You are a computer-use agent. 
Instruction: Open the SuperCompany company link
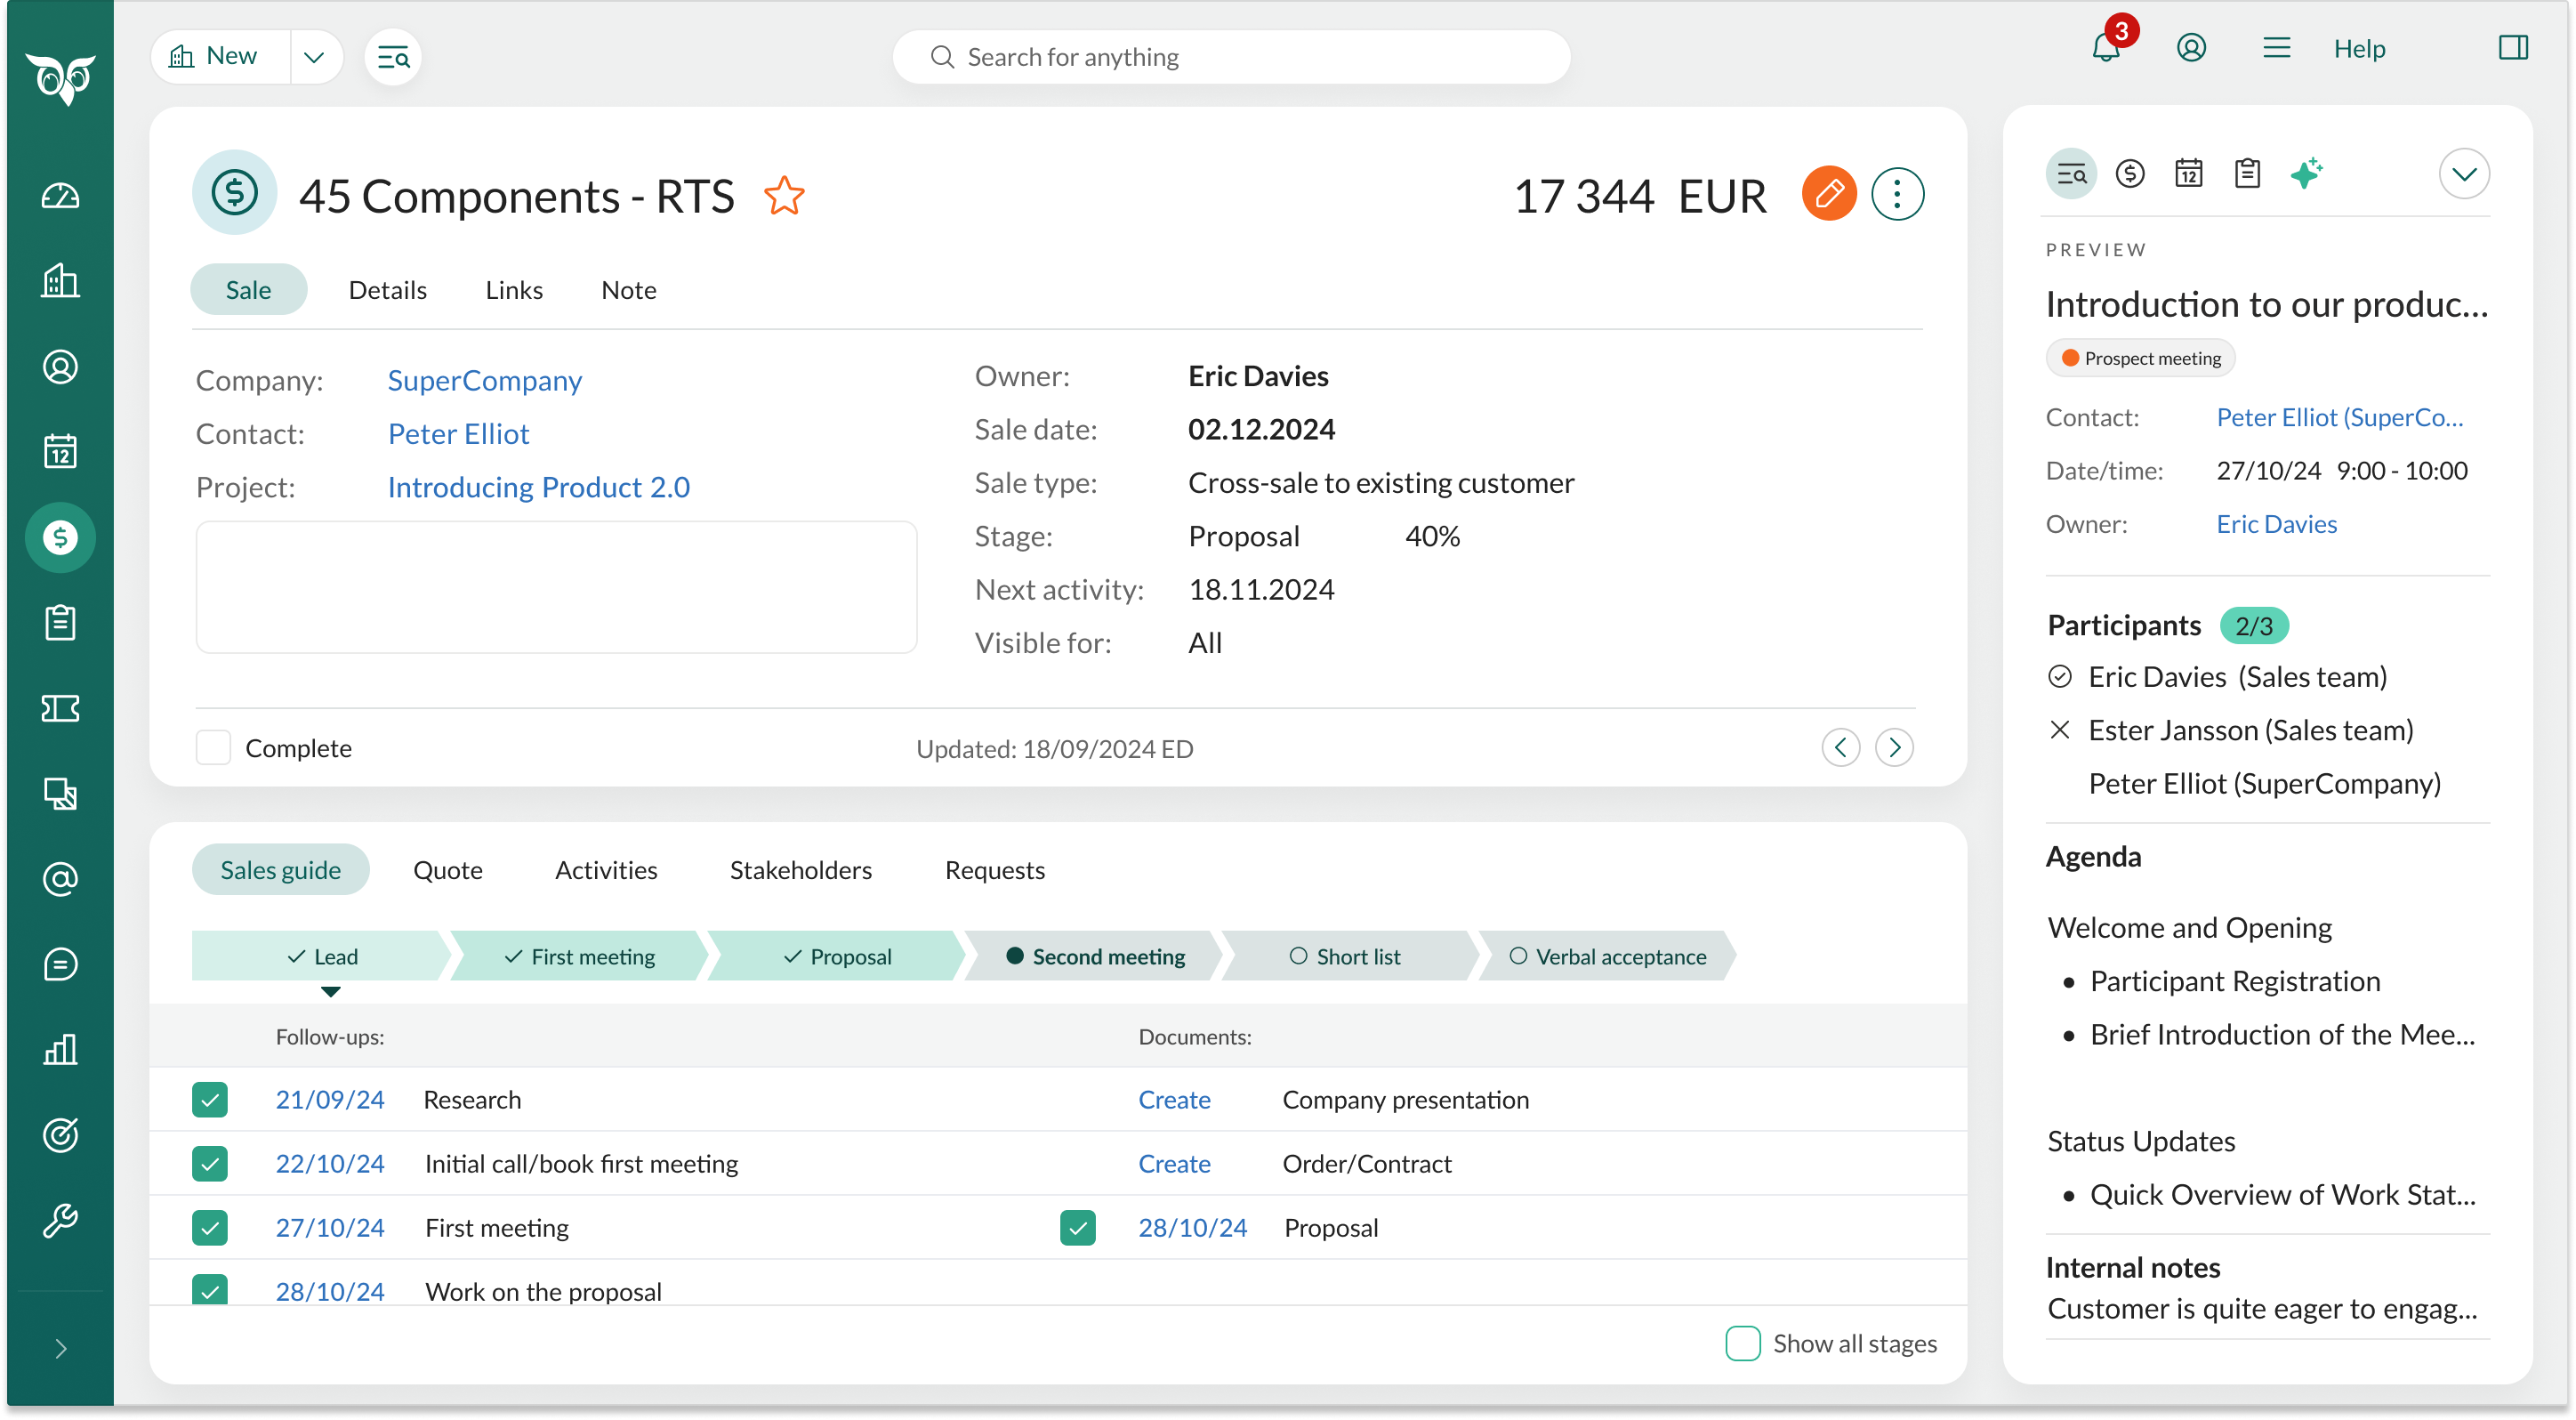(484, 380)
